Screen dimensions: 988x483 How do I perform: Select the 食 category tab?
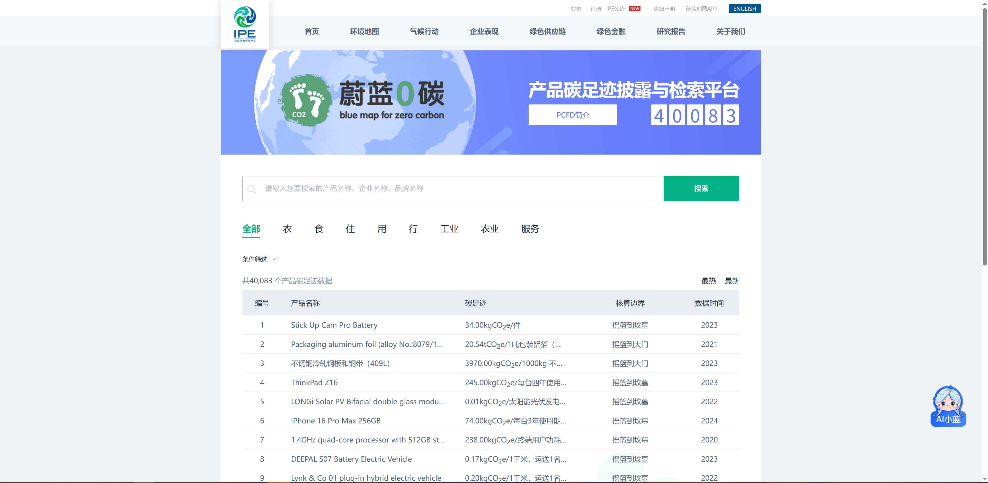[318, 229]
